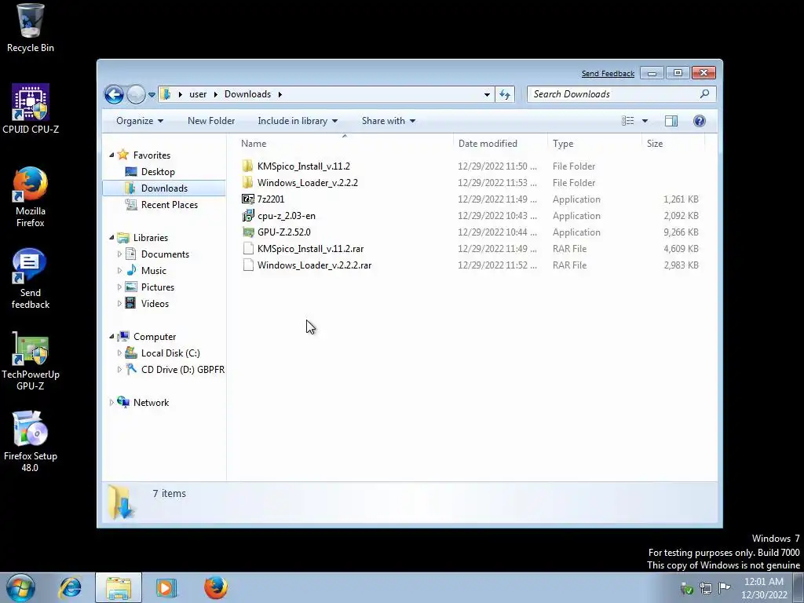Select the KMSpico_Install_v.11.2 folder icon
Image resolution: width=804 pixels, height=603 pixels.
247,166
